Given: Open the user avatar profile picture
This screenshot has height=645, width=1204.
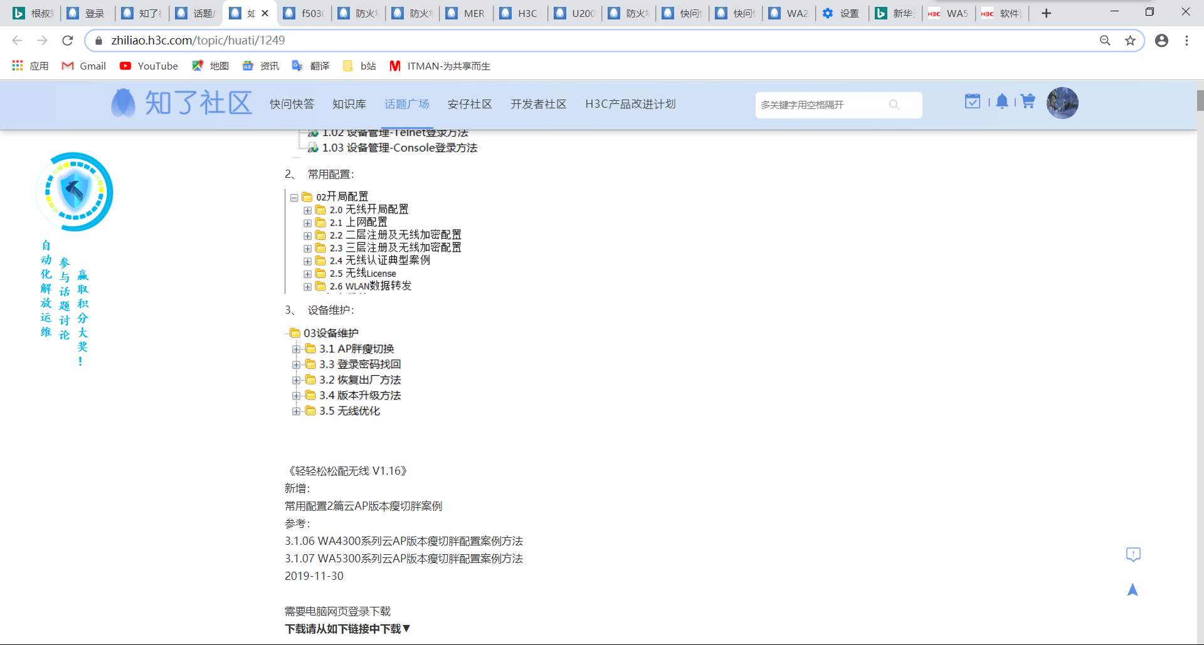Looking at the screenshot, I should coord(1062,103).
